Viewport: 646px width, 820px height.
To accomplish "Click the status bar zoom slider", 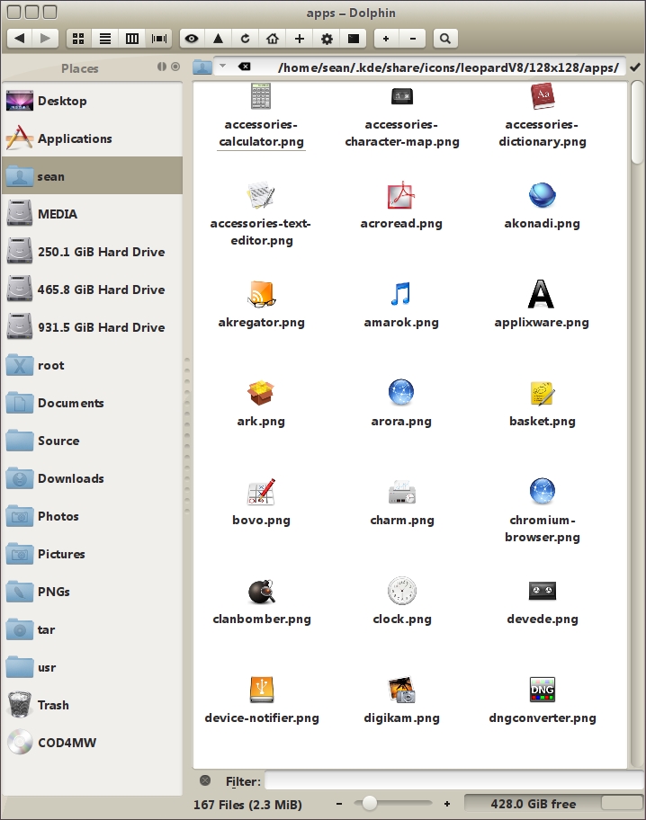I will point(392,803).
